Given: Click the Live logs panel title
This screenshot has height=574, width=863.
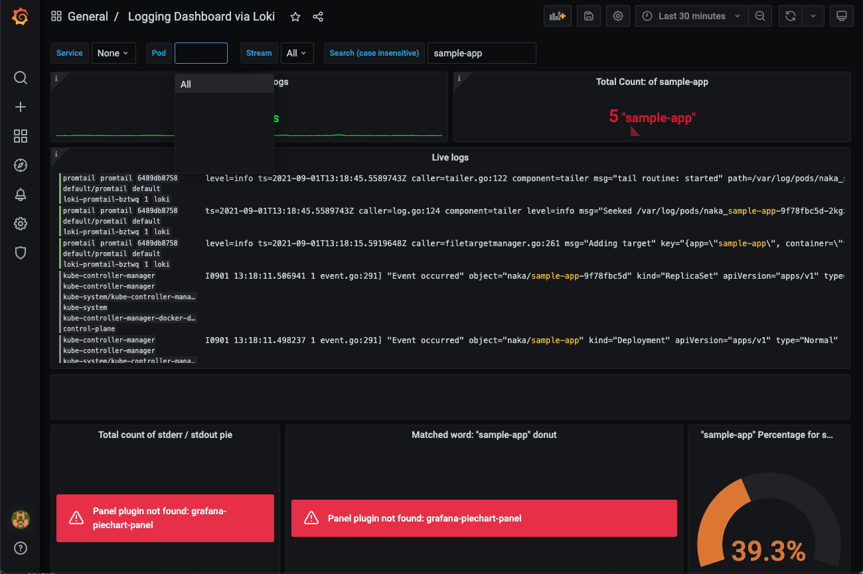Looking at the screenshot, I should pos(450,157).
